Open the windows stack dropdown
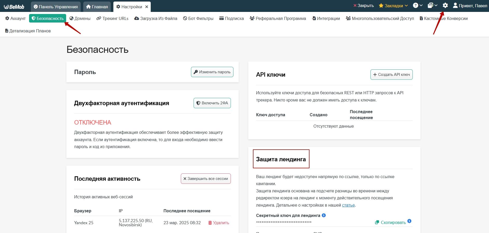The image size is (489, 233). [x=432, y=5]
